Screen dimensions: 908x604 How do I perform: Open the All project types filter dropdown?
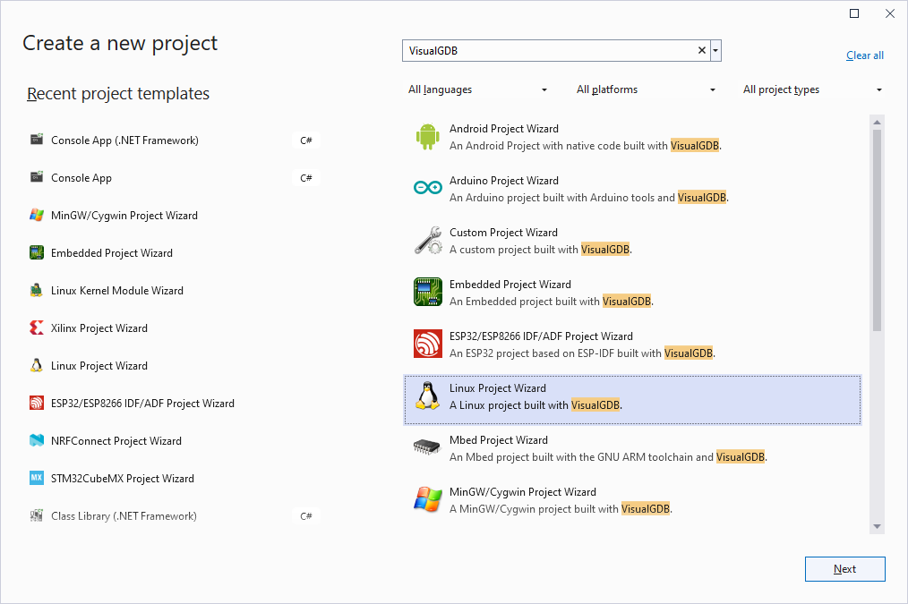(x=812, y=89)
